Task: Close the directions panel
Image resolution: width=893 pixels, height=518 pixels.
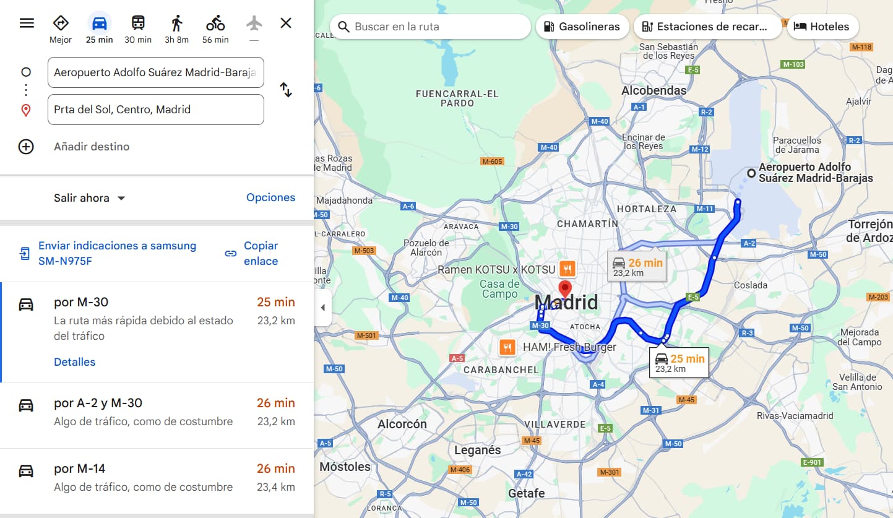Action: click(x=286, y=24)
